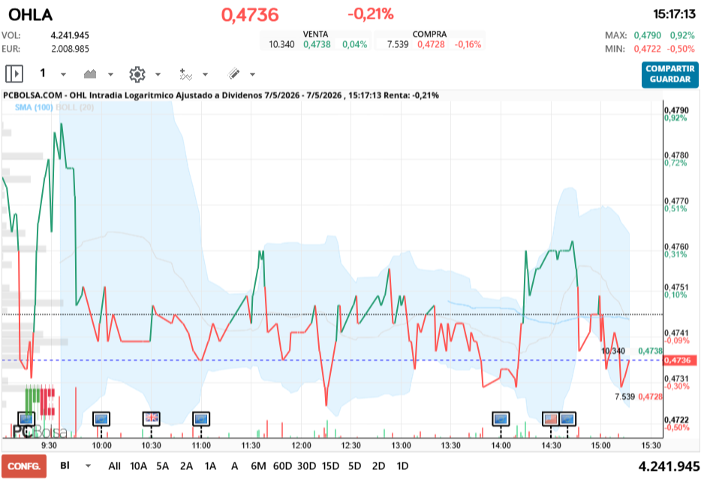This screenshot has width=710, height=482.
Task: Click the 0,04% VENTA change
Action: [x=354, y=44]
